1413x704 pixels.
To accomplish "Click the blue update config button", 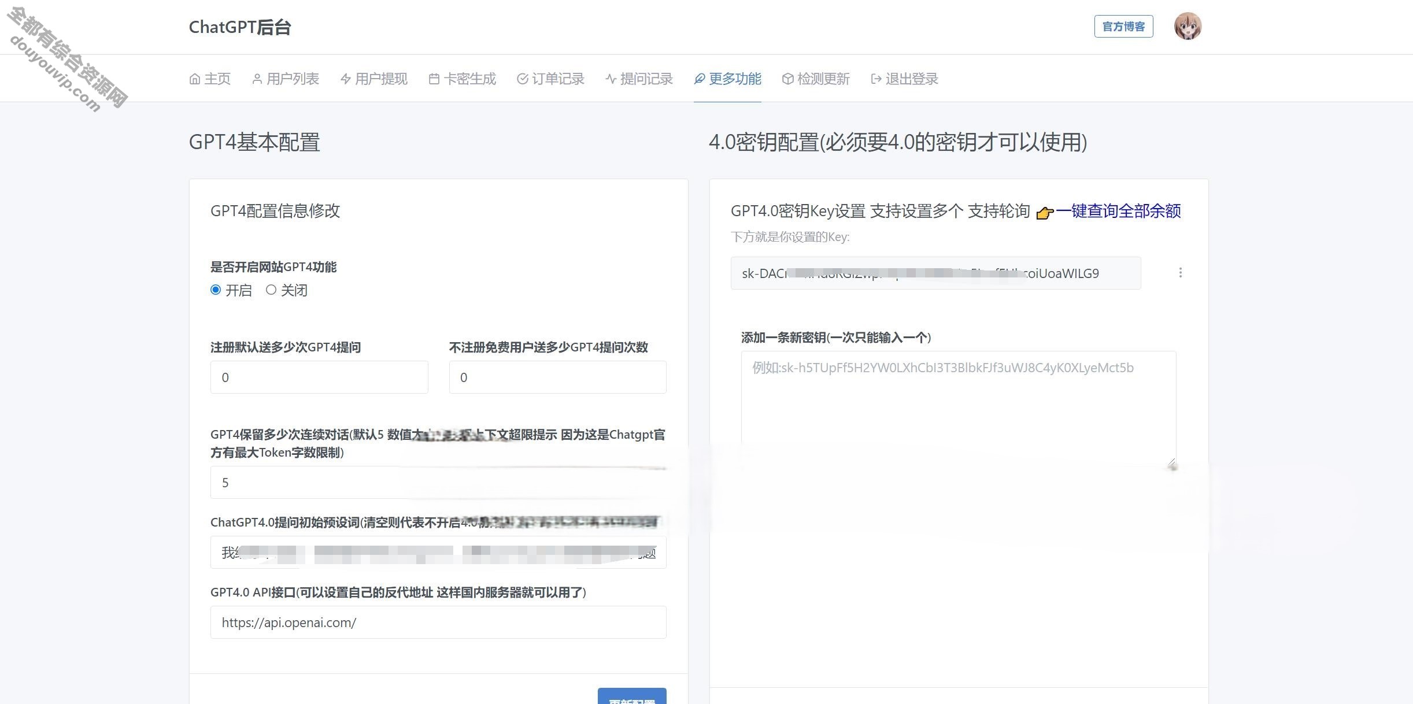I will tap(632, 696).
